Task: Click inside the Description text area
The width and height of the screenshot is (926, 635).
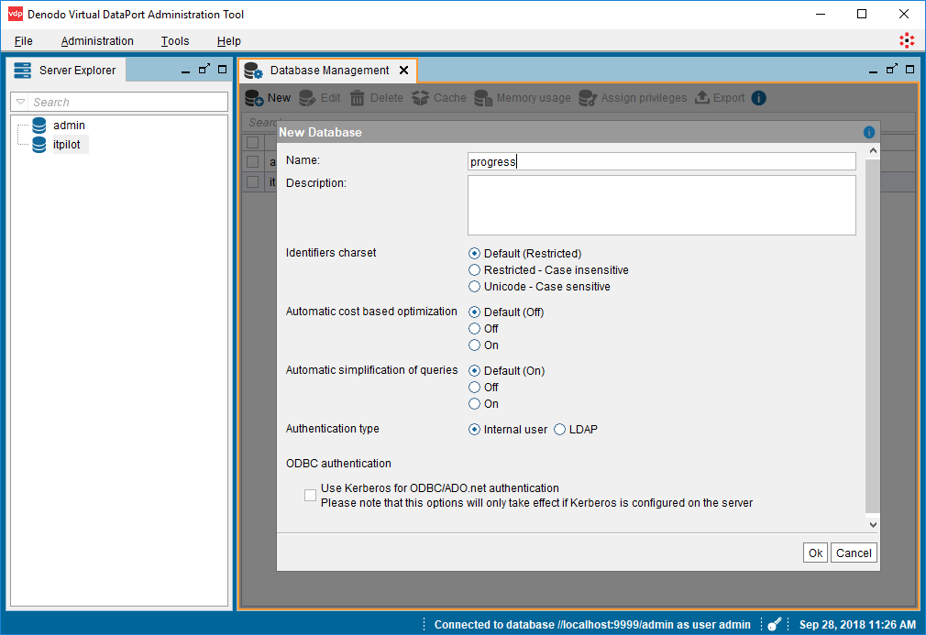Action: [660, 203]
